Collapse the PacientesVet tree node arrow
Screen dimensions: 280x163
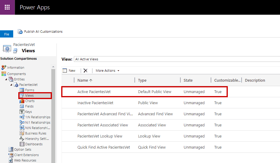tap(11, 85)
